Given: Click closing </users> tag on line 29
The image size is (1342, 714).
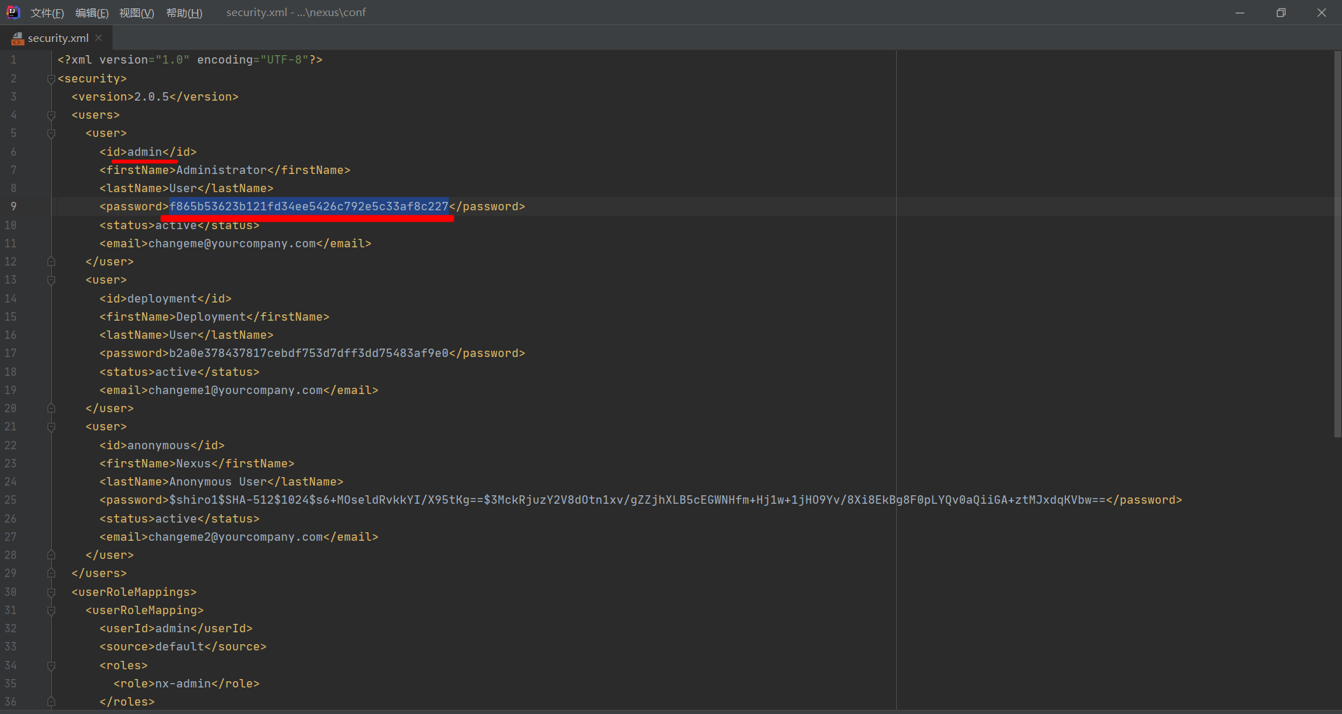Looking at the screenshot, I should [99, 573].
